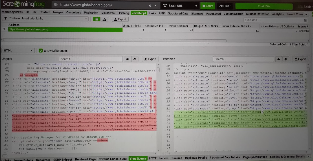
Task: Switch to the Pagination tab
Action: [91, 13]
